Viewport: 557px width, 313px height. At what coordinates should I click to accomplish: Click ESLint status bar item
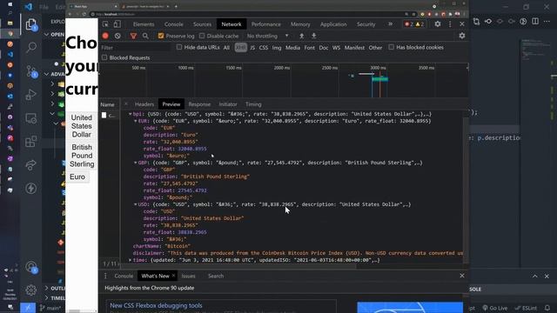(526, 308)
